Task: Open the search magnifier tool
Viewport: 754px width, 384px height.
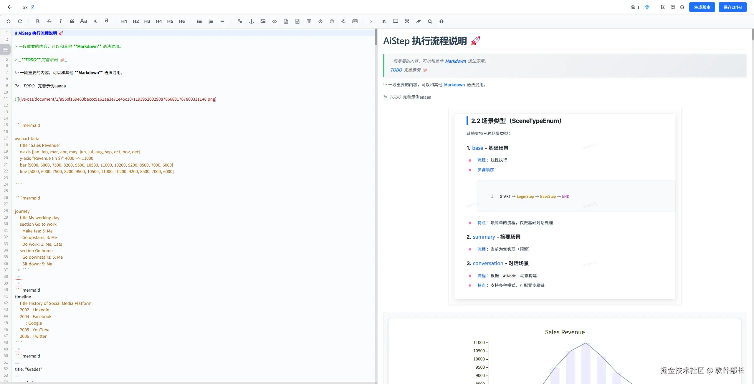Action: [430, 21]
